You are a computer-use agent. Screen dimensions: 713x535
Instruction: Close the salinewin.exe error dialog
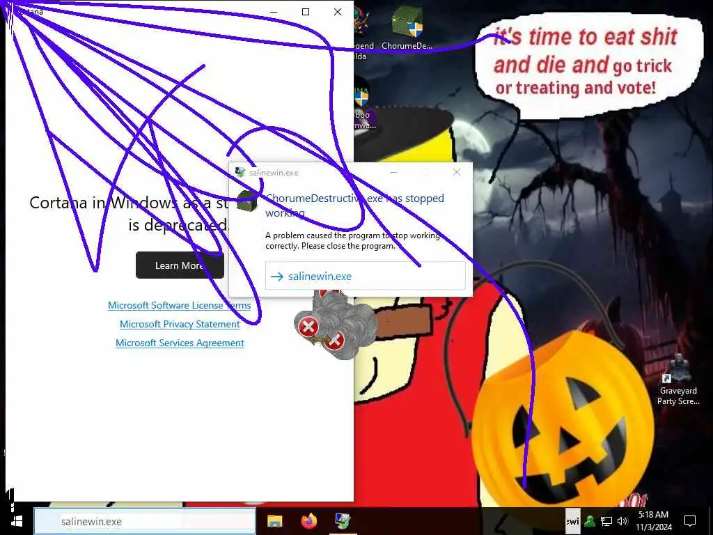[x=457, y=172]
